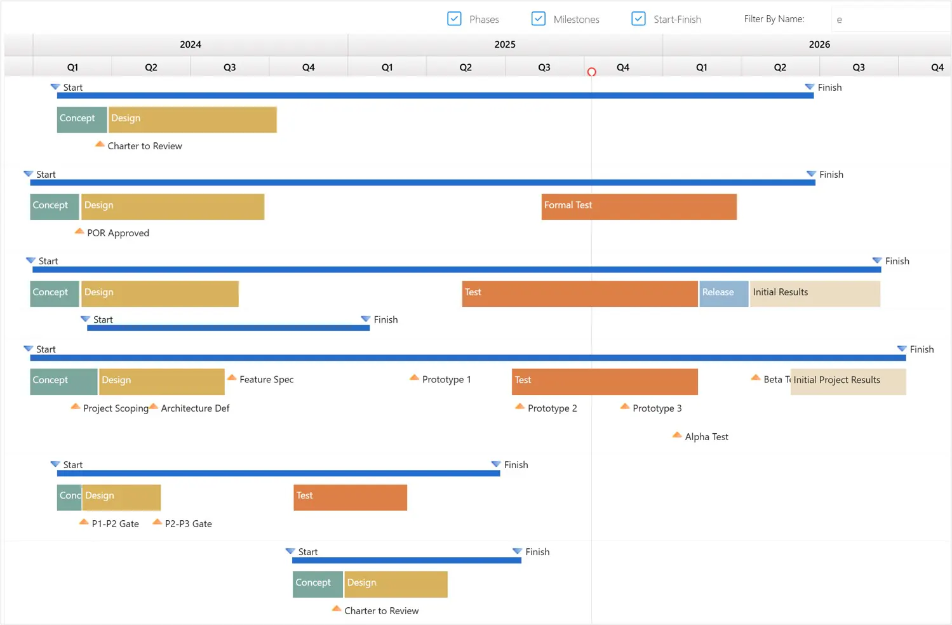Select the Test bar in P1-P2 Gate project
952x625 pixels.
(x=351, y=497)
